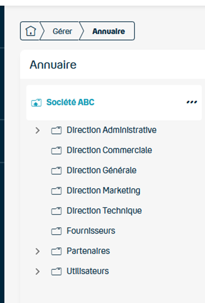This screenshot has height=303, width=205.
Task: Open the Partenaires entry label
Action: pyautogui.click(x=88, y=251)
